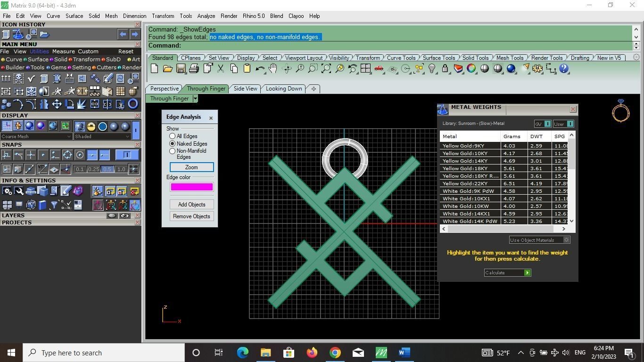Open the Through Finger viewport title dropdown arrow
The image size is (644, 362).
click(x=195, y=99)
